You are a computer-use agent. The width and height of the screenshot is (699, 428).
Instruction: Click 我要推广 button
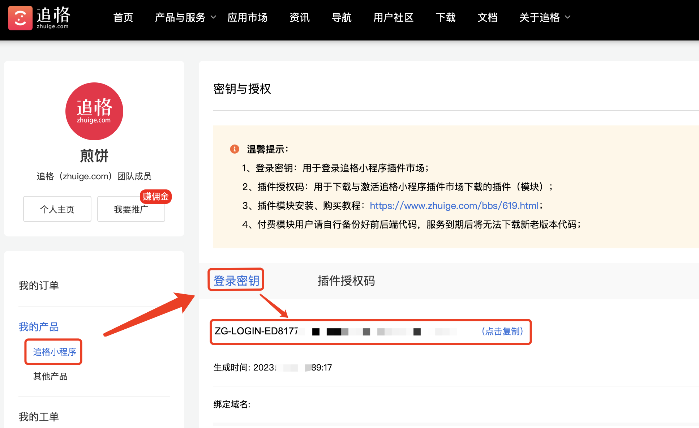click(131, 209)
